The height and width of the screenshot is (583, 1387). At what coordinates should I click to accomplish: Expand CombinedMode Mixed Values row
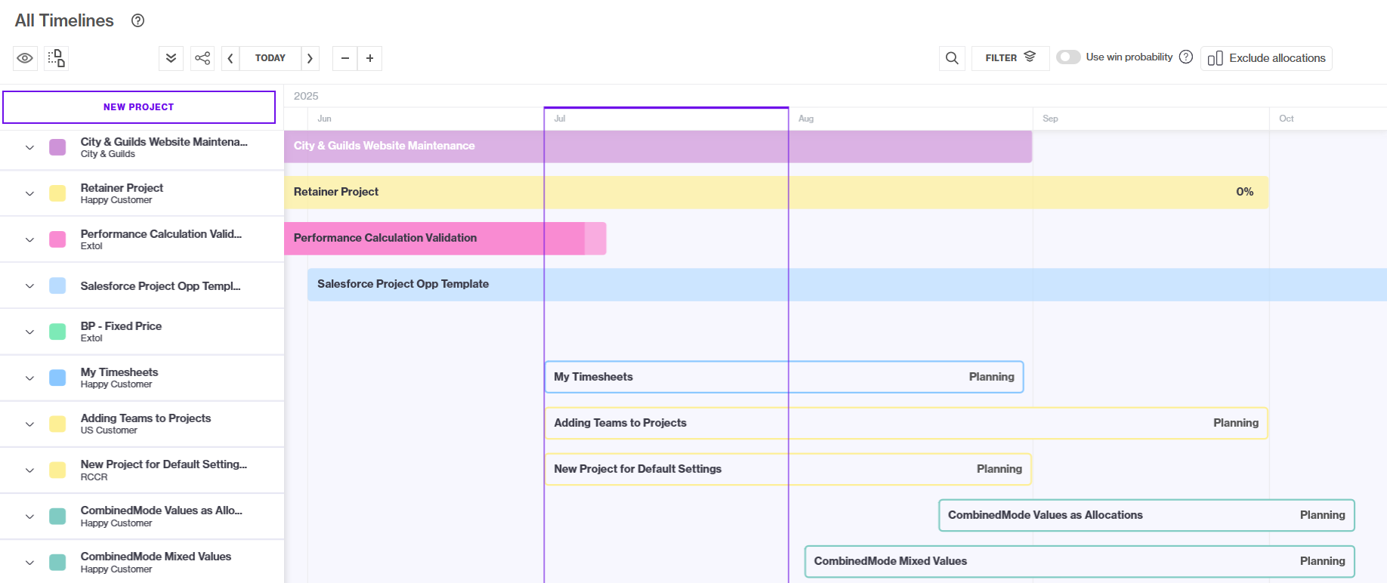tap(29, 563)
